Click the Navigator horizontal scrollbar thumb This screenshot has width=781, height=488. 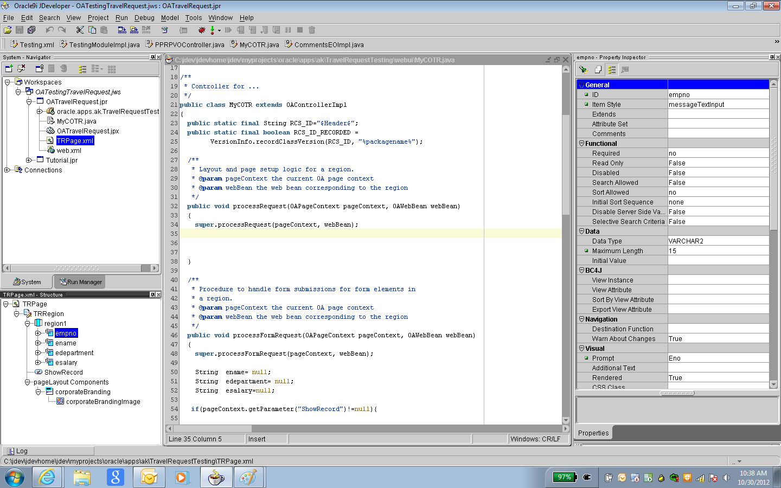pyautogui.click(x=76, y=268)
